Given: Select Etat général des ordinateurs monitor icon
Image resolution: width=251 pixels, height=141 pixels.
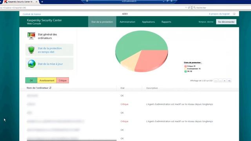Looking at the screenshot, I should [x=31, y=36].
